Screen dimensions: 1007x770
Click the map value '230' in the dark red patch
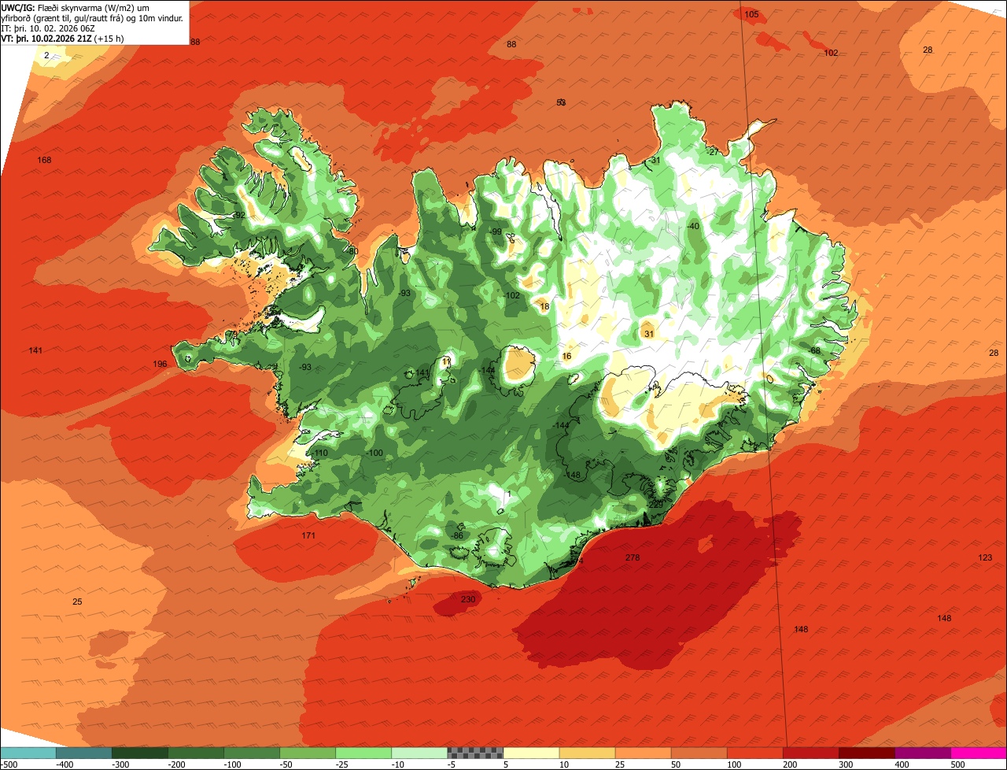pos(468,599)
